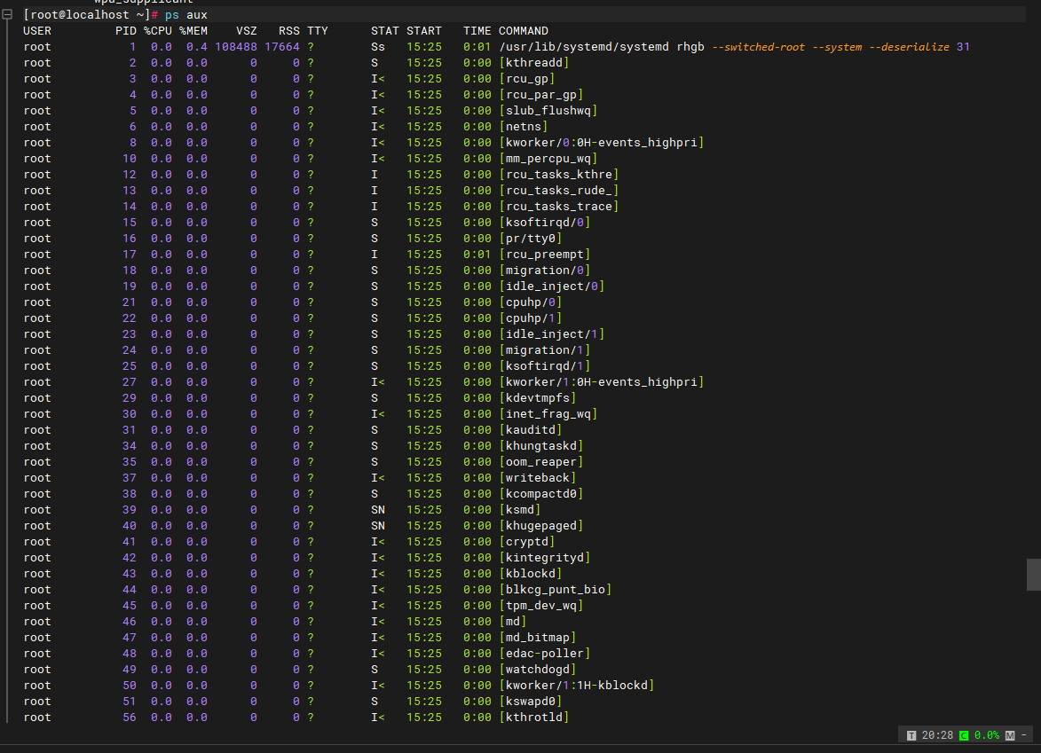This screenshot has width=1041, height=753.
Task: Click the [cryptd] process name
Action: pyautogui.click(x=527, y=541)
